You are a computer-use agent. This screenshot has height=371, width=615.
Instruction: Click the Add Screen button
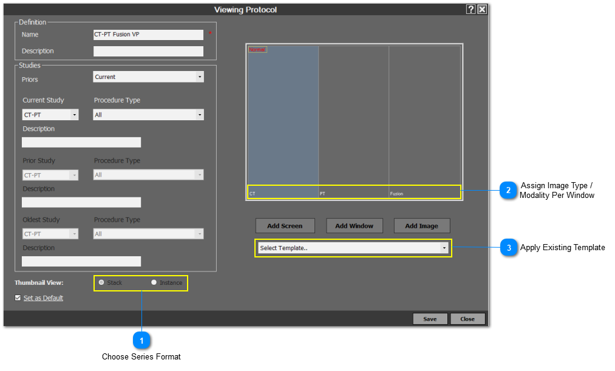[x=285, y=226]
